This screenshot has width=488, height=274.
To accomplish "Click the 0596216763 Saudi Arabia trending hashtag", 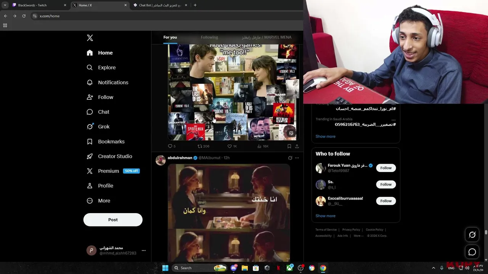I will click(x=365, y=124).
